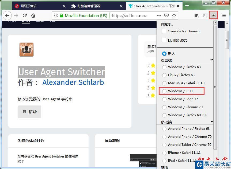231x169 pixels.
Task: Reload the current page
Action: coord(25,15)
